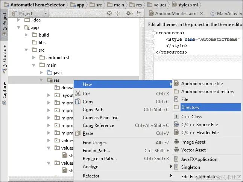Click AutomaticThemeSelector breadcrumb
Screen dimensions: 243x182
click(34, 5)
